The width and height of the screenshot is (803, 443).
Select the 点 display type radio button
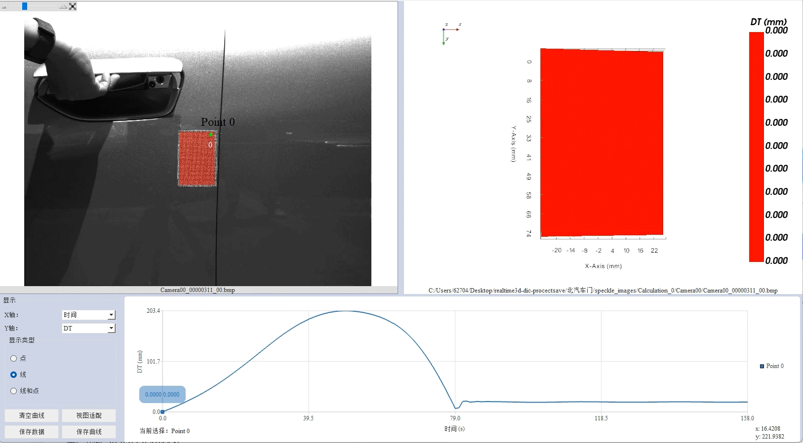14,359
